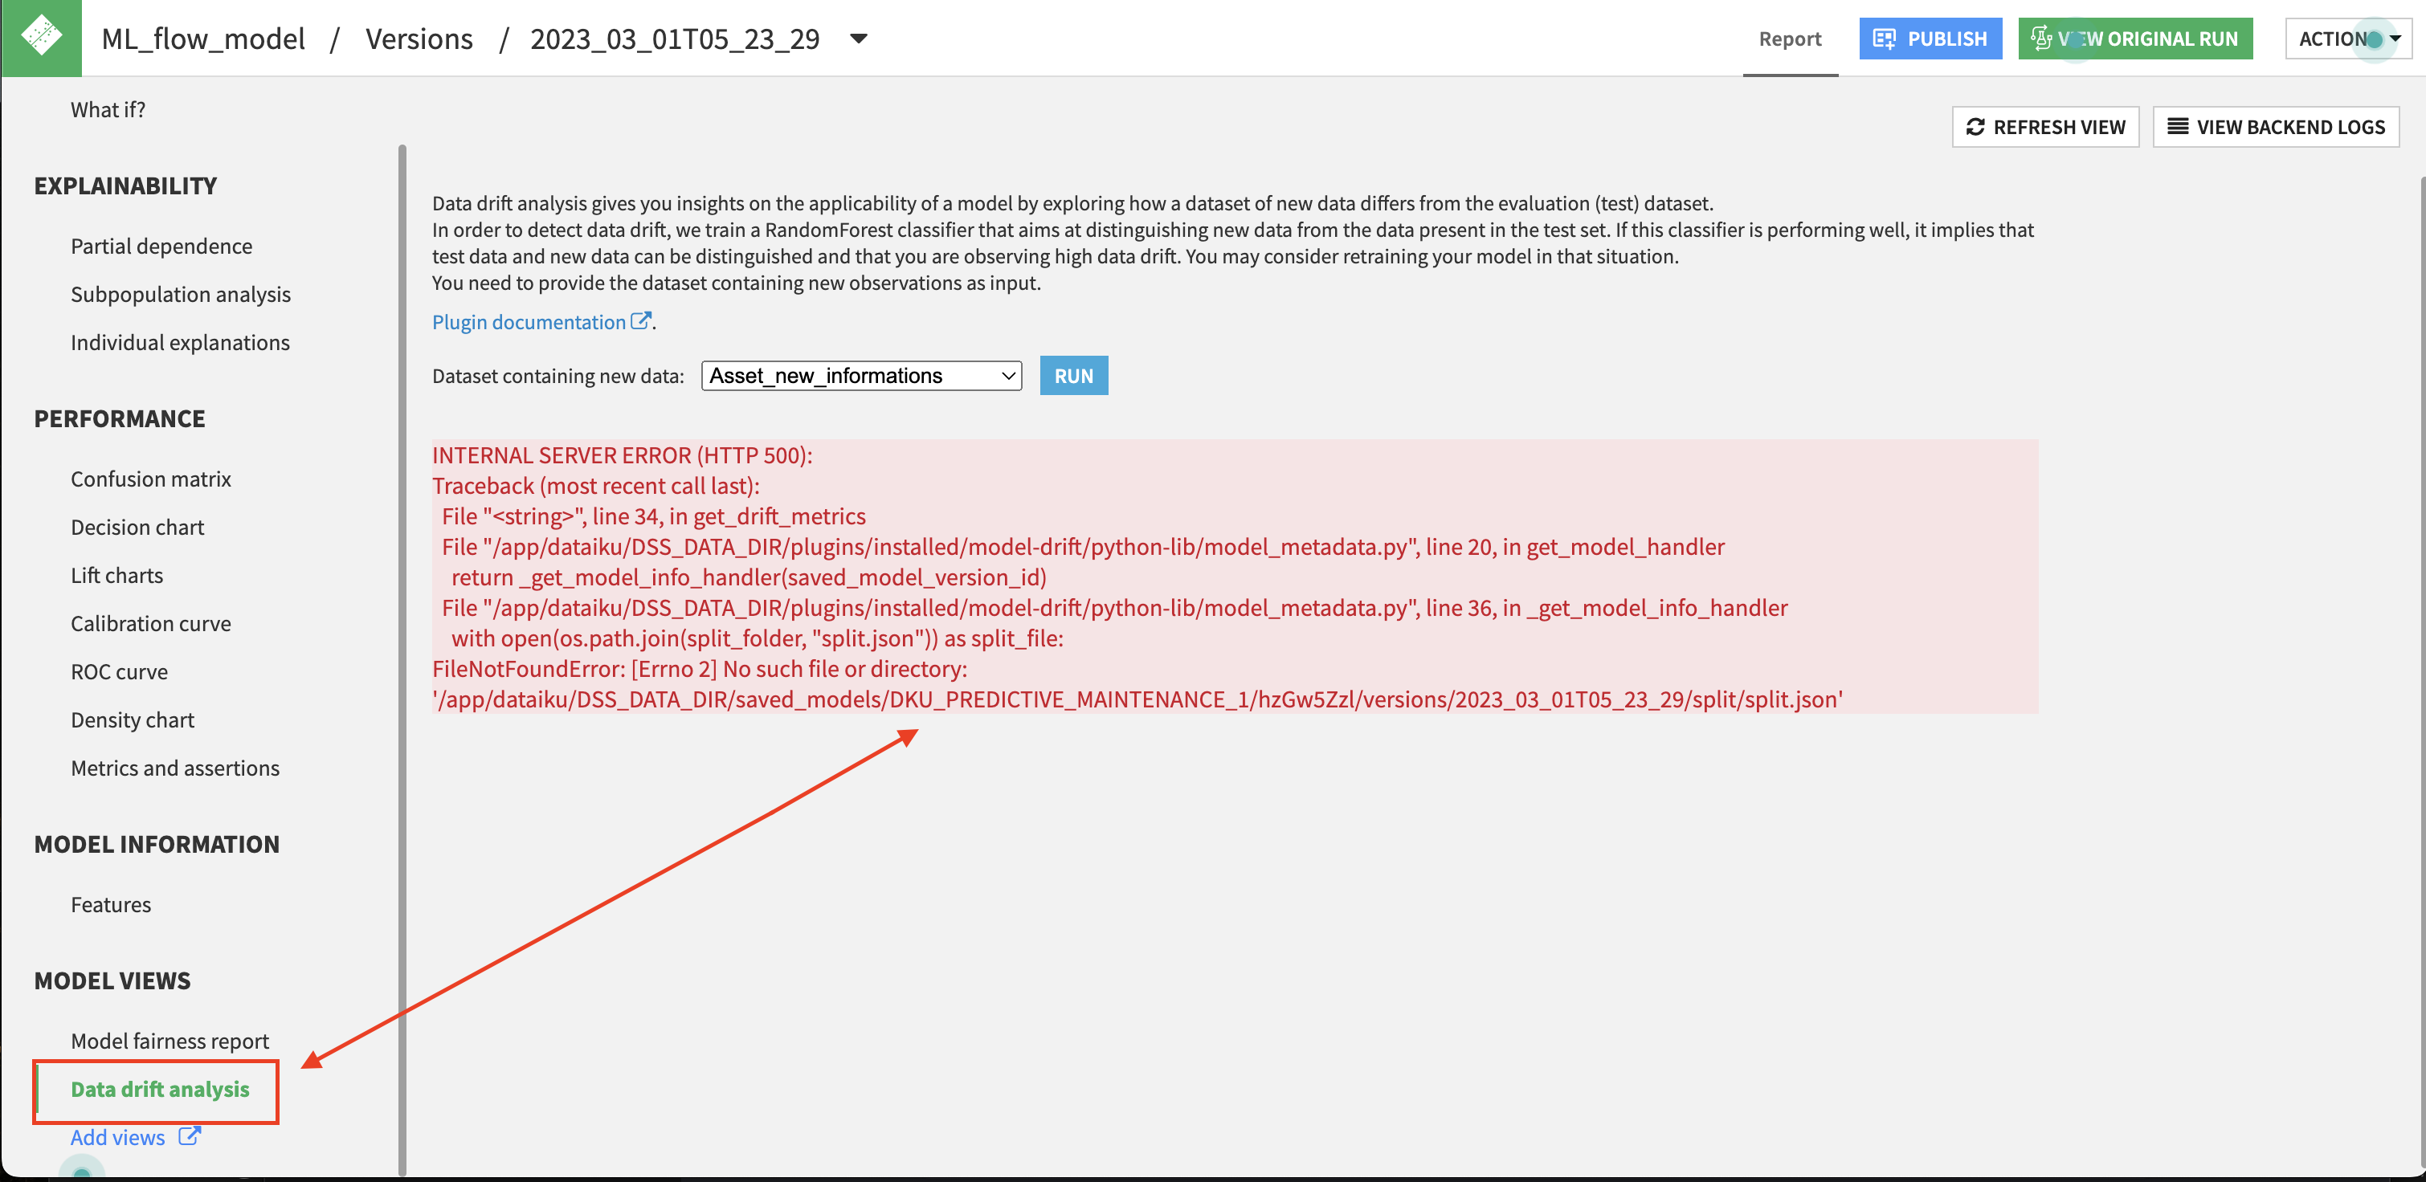This screenshot has width=2426, height=1182.
Task: Open the What if? section
Action: coord(108,110)
